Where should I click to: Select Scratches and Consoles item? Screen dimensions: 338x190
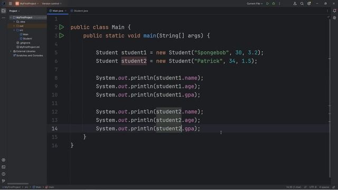pos(28,55)
